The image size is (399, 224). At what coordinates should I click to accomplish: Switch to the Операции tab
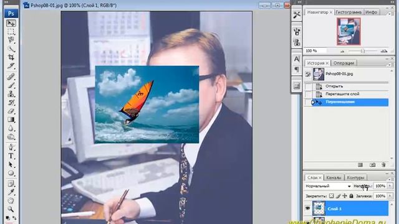click(344, 63)
